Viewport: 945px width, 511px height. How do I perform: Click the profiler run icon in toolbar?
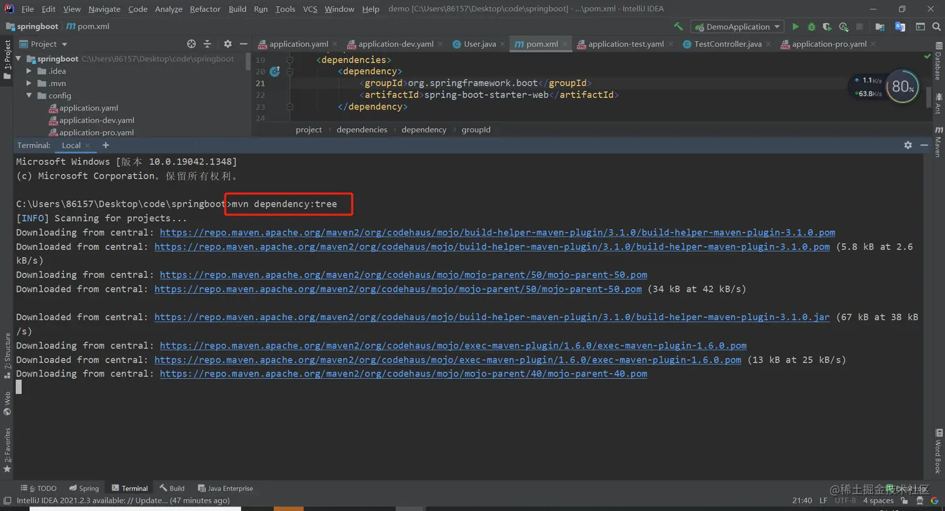click(x=843, y=27)
